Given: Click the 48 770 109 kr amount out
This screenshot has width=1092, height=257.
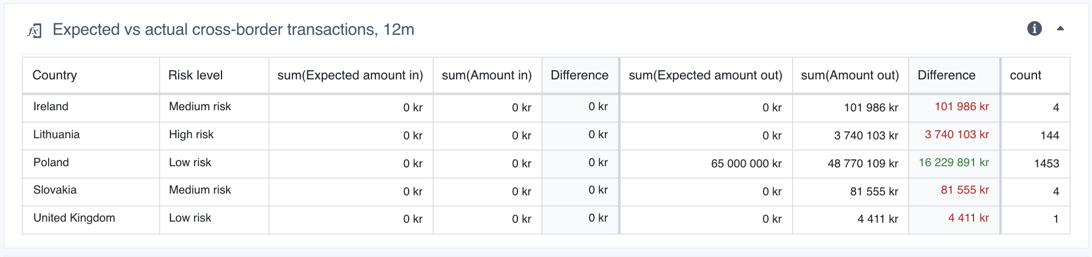Looking at the screenshot, I should point(863,164).
